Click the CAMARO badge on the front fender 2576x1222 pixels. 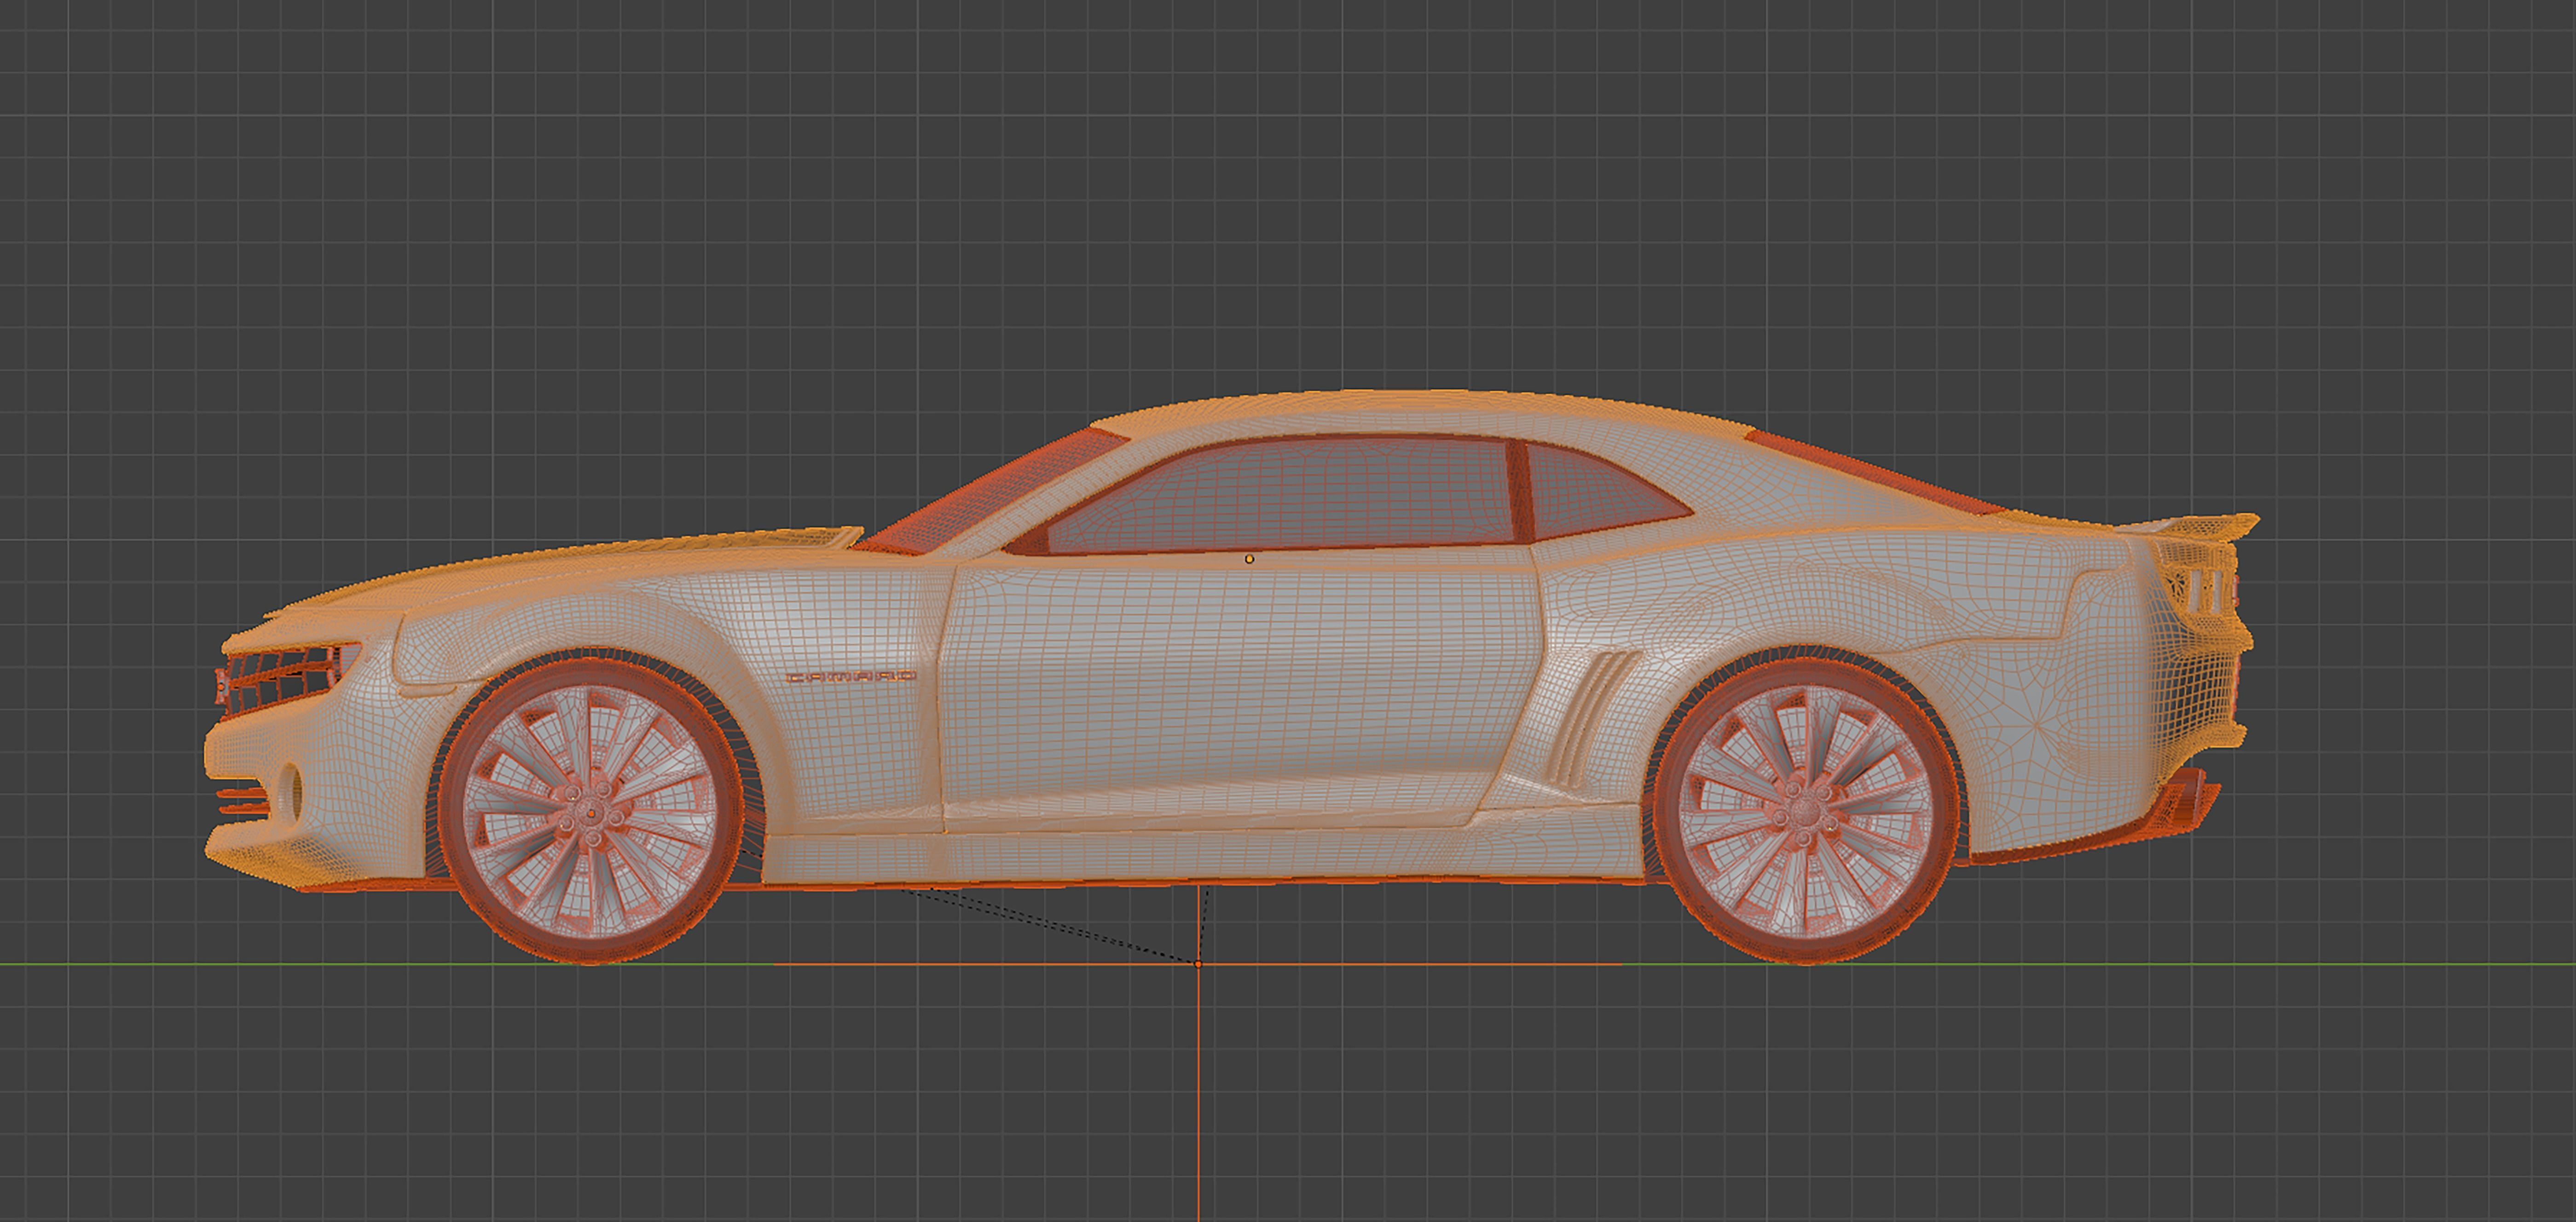[851, 677]
